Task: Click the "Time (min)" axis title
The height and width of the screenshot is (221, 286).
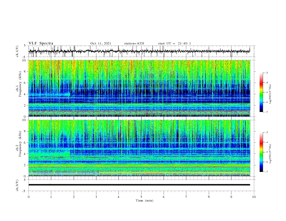Action: [x=144, y=200]
